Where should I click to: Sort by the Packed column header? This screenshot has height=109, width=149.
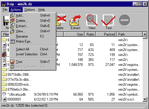(x=106, y=34)
